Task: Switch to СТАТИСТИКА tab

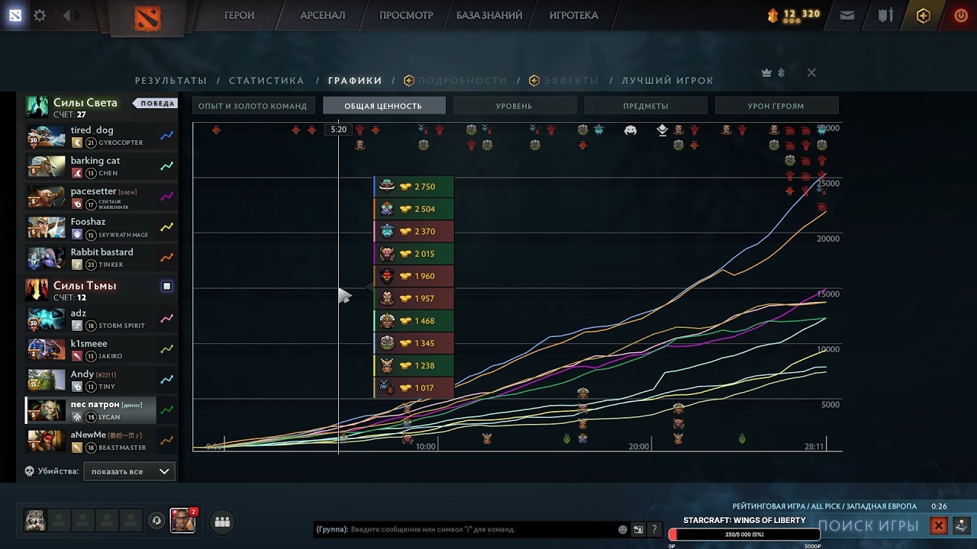Action: point(266,80)
